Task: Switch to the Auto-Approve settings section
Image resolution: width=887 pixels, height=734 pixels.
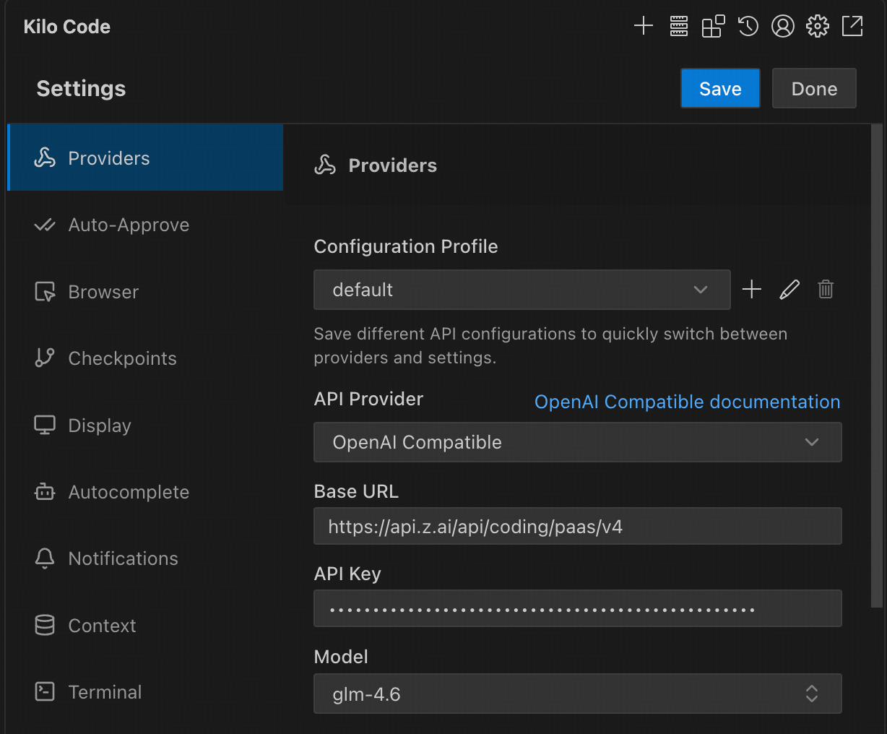Action: pos(129,225)
